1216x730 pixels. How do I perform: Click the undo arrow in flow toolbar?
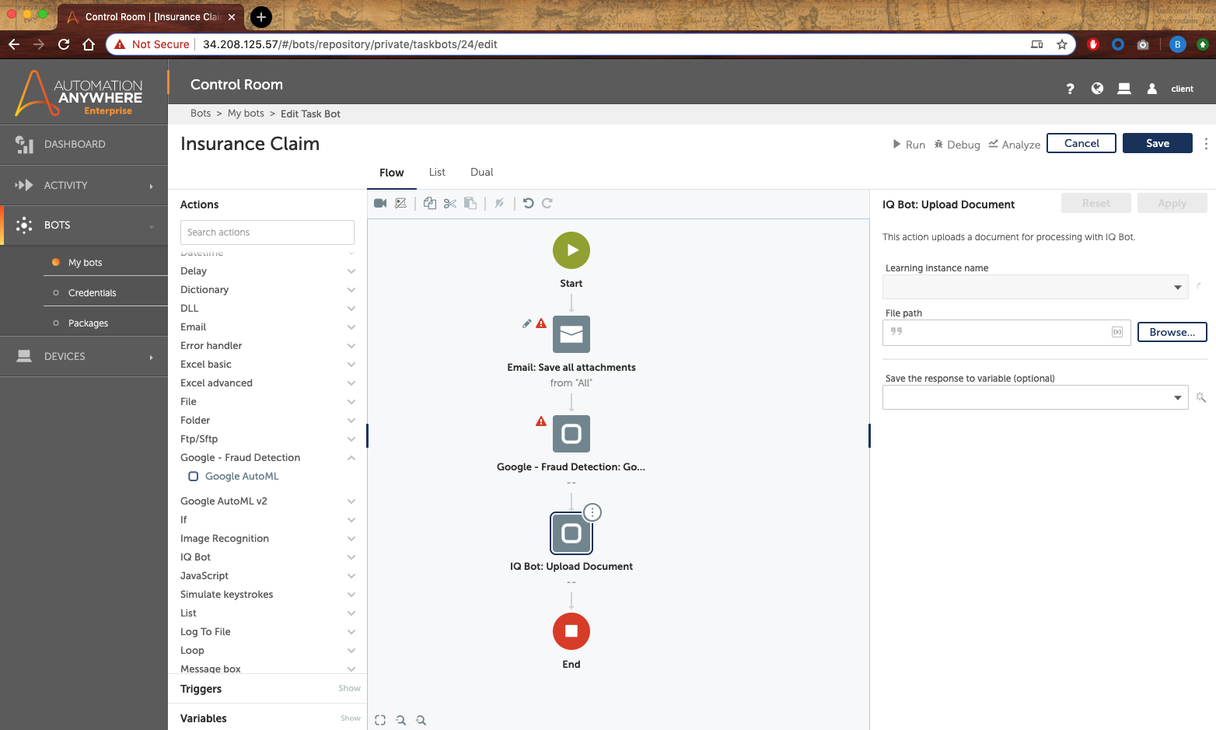coord(528,204)
